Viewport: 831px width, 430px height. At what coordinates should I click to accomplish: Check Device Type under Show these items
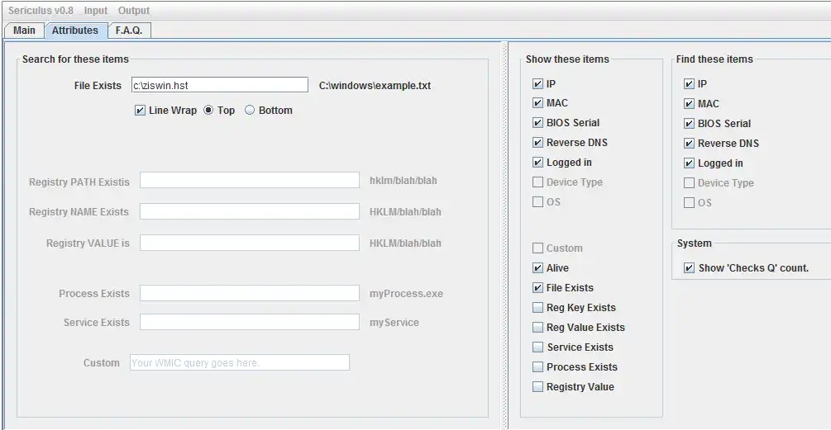[537, 182]
